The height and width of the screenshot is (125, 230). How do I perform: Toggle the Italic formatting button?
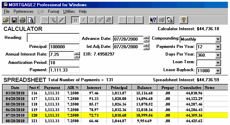click(x=84, y=20)
